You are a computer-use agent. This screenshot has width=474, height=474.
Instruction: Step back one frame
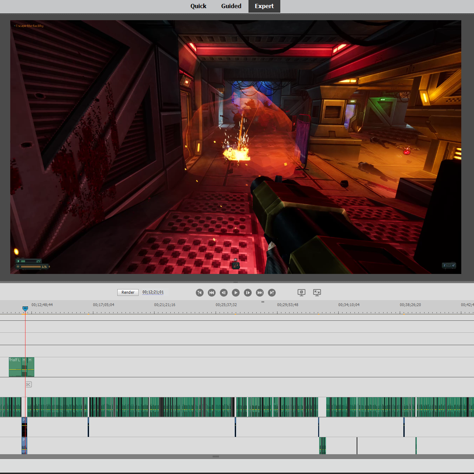click(224, 293)
